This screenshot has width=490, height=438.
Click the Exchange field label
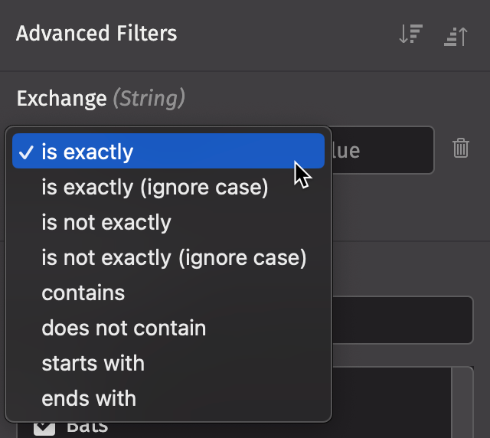[x=61, y=99]
